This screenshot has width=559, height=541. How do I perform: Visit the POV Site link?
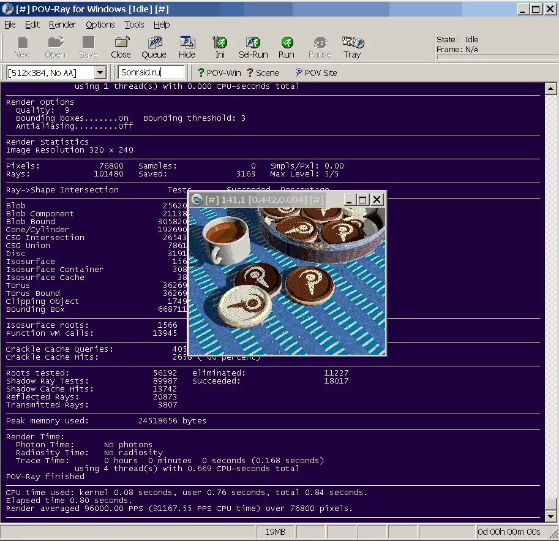[316, 73]
